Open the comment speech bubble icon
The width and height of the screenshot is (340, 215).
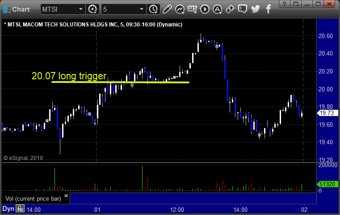(x=243, y=9)
